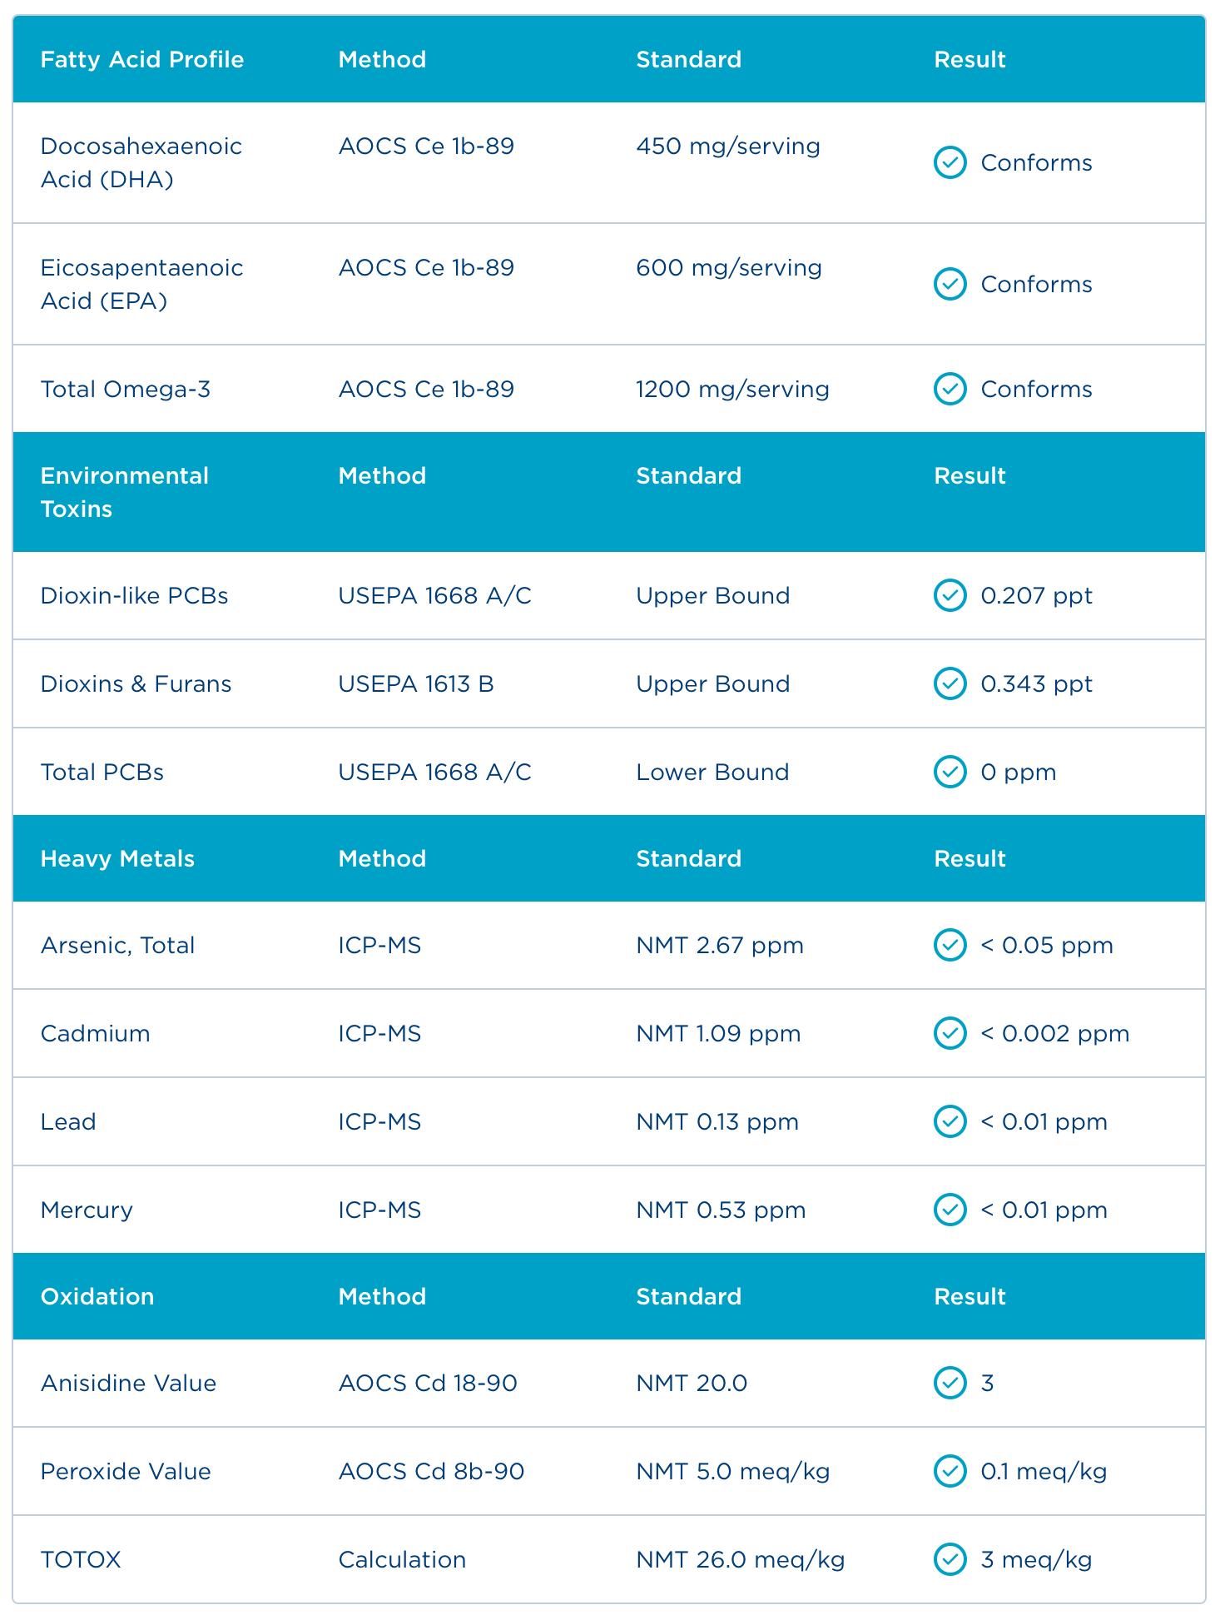Click the Dioxins & Furans row label
The height and width of the screenshot is (1620, 1215).
coord(136,684)
